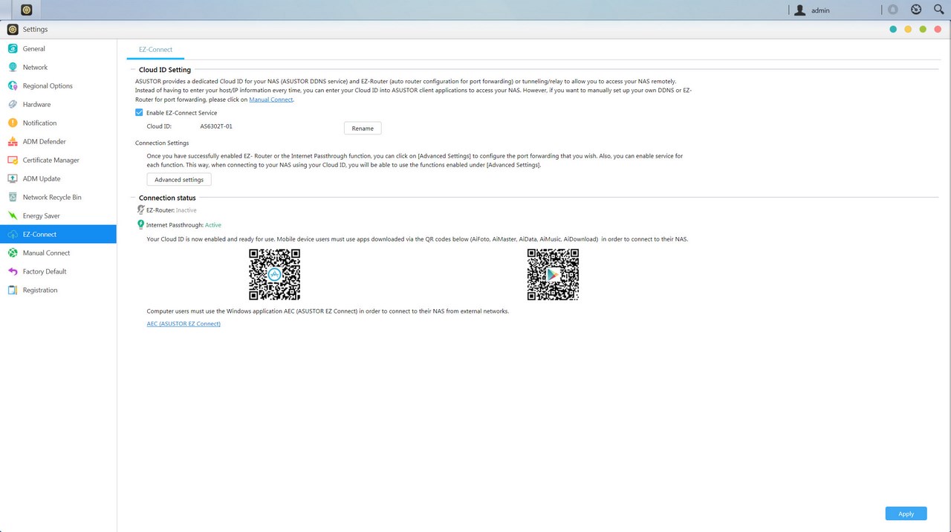Open the gauge activity monitor icon
This screenshot has width=951, height=532.
pyautogui.click(x=916, y=10)
